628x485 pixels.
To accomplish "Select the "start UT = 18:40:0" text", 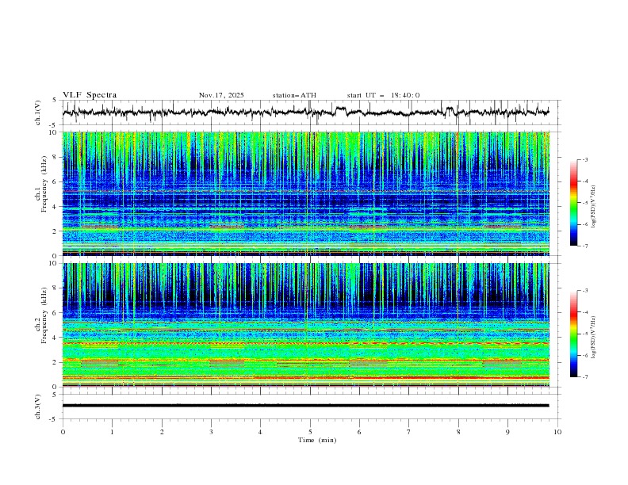I will 383,95.
